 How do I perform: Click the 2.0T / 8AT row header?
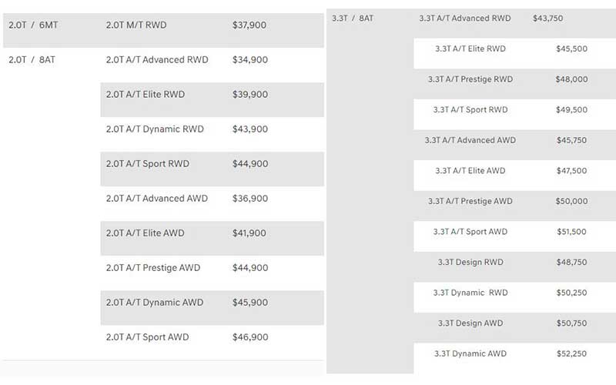(32, 60)
